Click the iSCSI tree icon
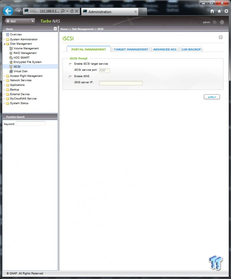This screenshot has width=231, height=279. click(11, 67)
